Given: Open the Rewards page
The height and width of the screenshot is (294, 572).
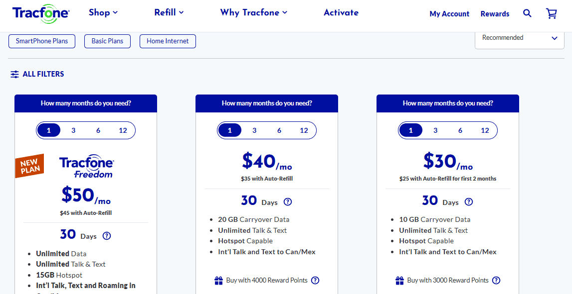Looking at the screenshot, I should point(495,14).
